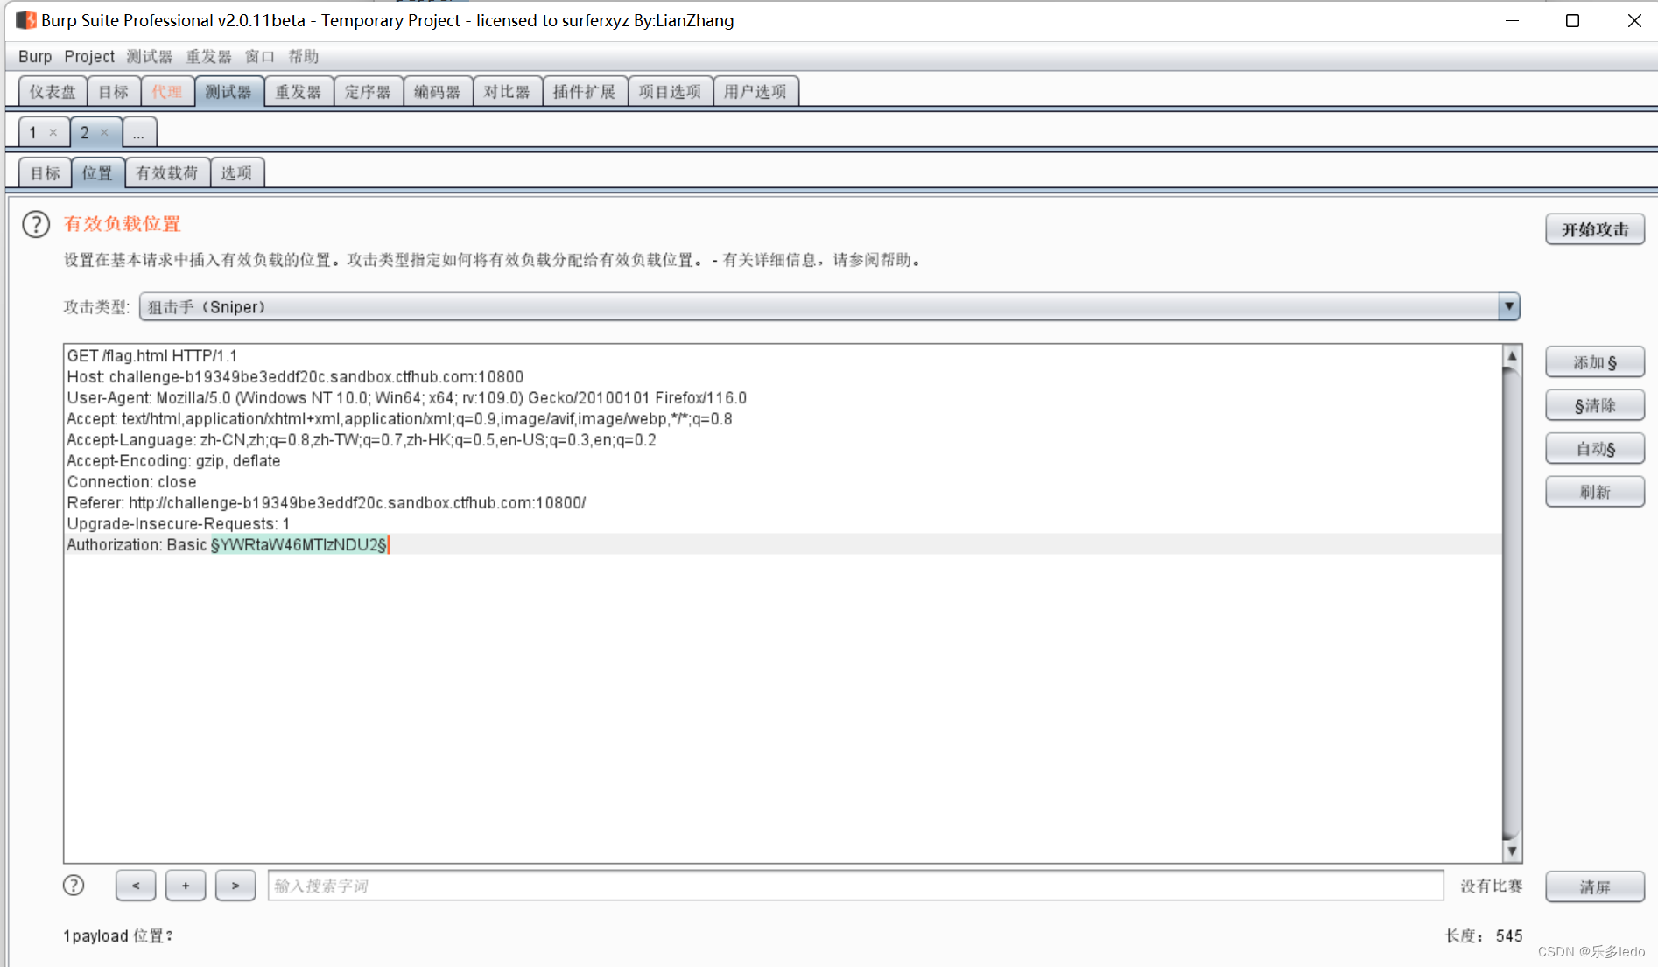Click the 添加§ button
Viewport: 1658px width, 967px height.
click(1595, 362)
